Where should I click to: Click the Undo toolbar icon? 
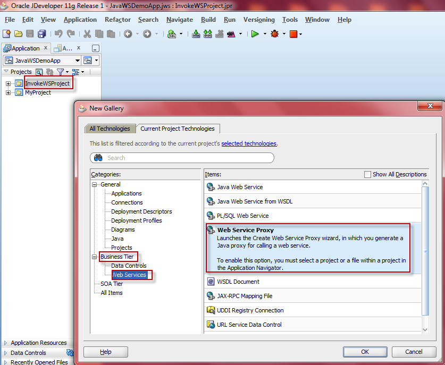[x=58, y=34]
